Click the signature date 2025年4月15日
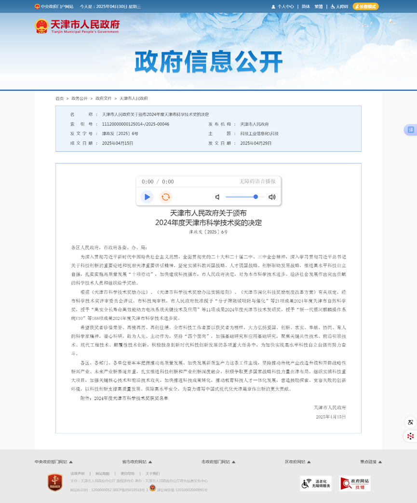The width and height of the screenshot is (417, 503). click(x=331, y=417)
